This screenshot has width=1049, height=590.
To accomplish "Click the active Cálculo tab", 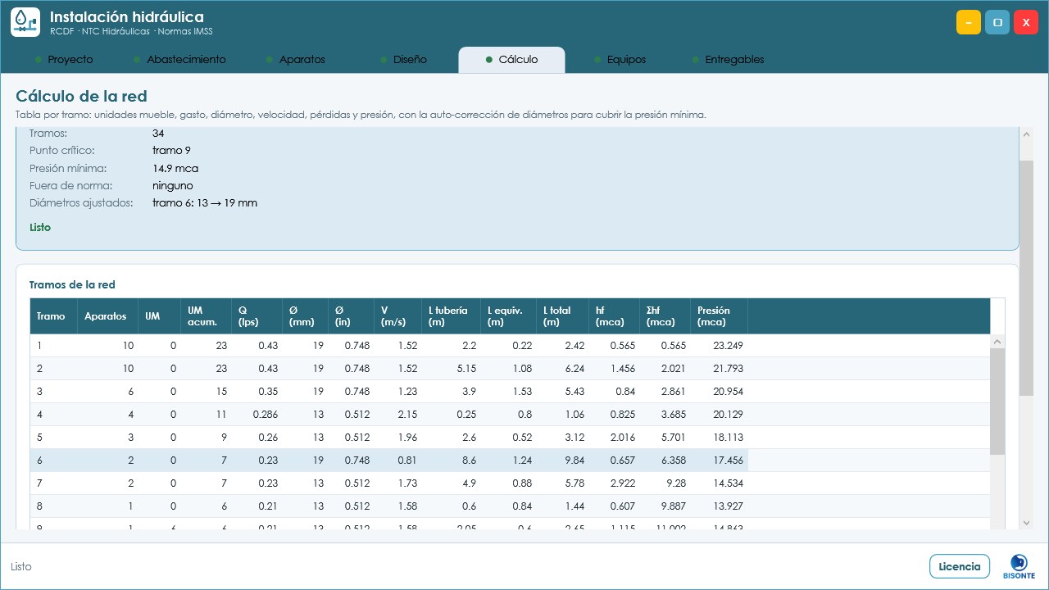I will click(x=511, y=60).
